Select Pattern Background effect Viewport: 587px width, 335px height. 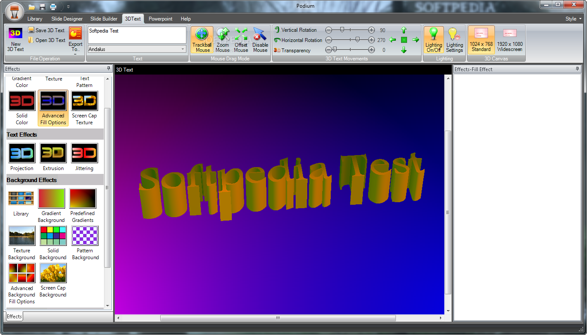(85, 243)
